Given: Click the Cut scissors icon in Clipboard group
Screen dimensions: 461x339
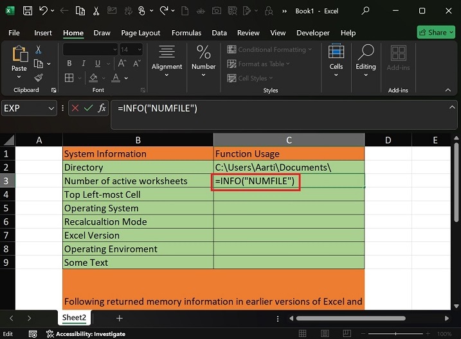Looking at the screenshot, I should 39,49.
